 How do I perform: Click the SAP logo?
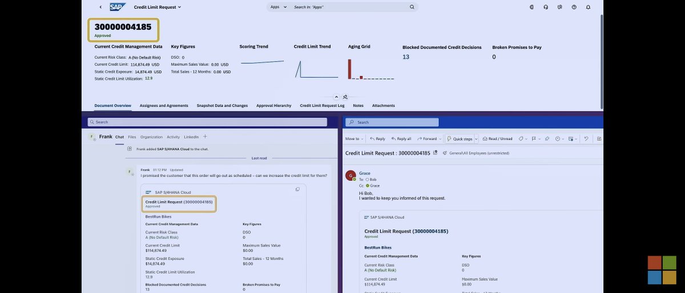coord(118,7)
